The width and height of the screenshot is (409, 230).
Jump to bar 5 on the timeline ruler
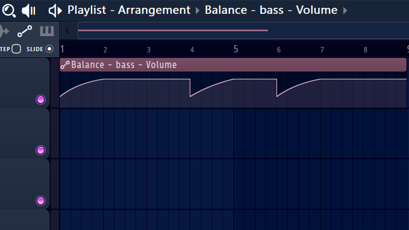(236, 49)
